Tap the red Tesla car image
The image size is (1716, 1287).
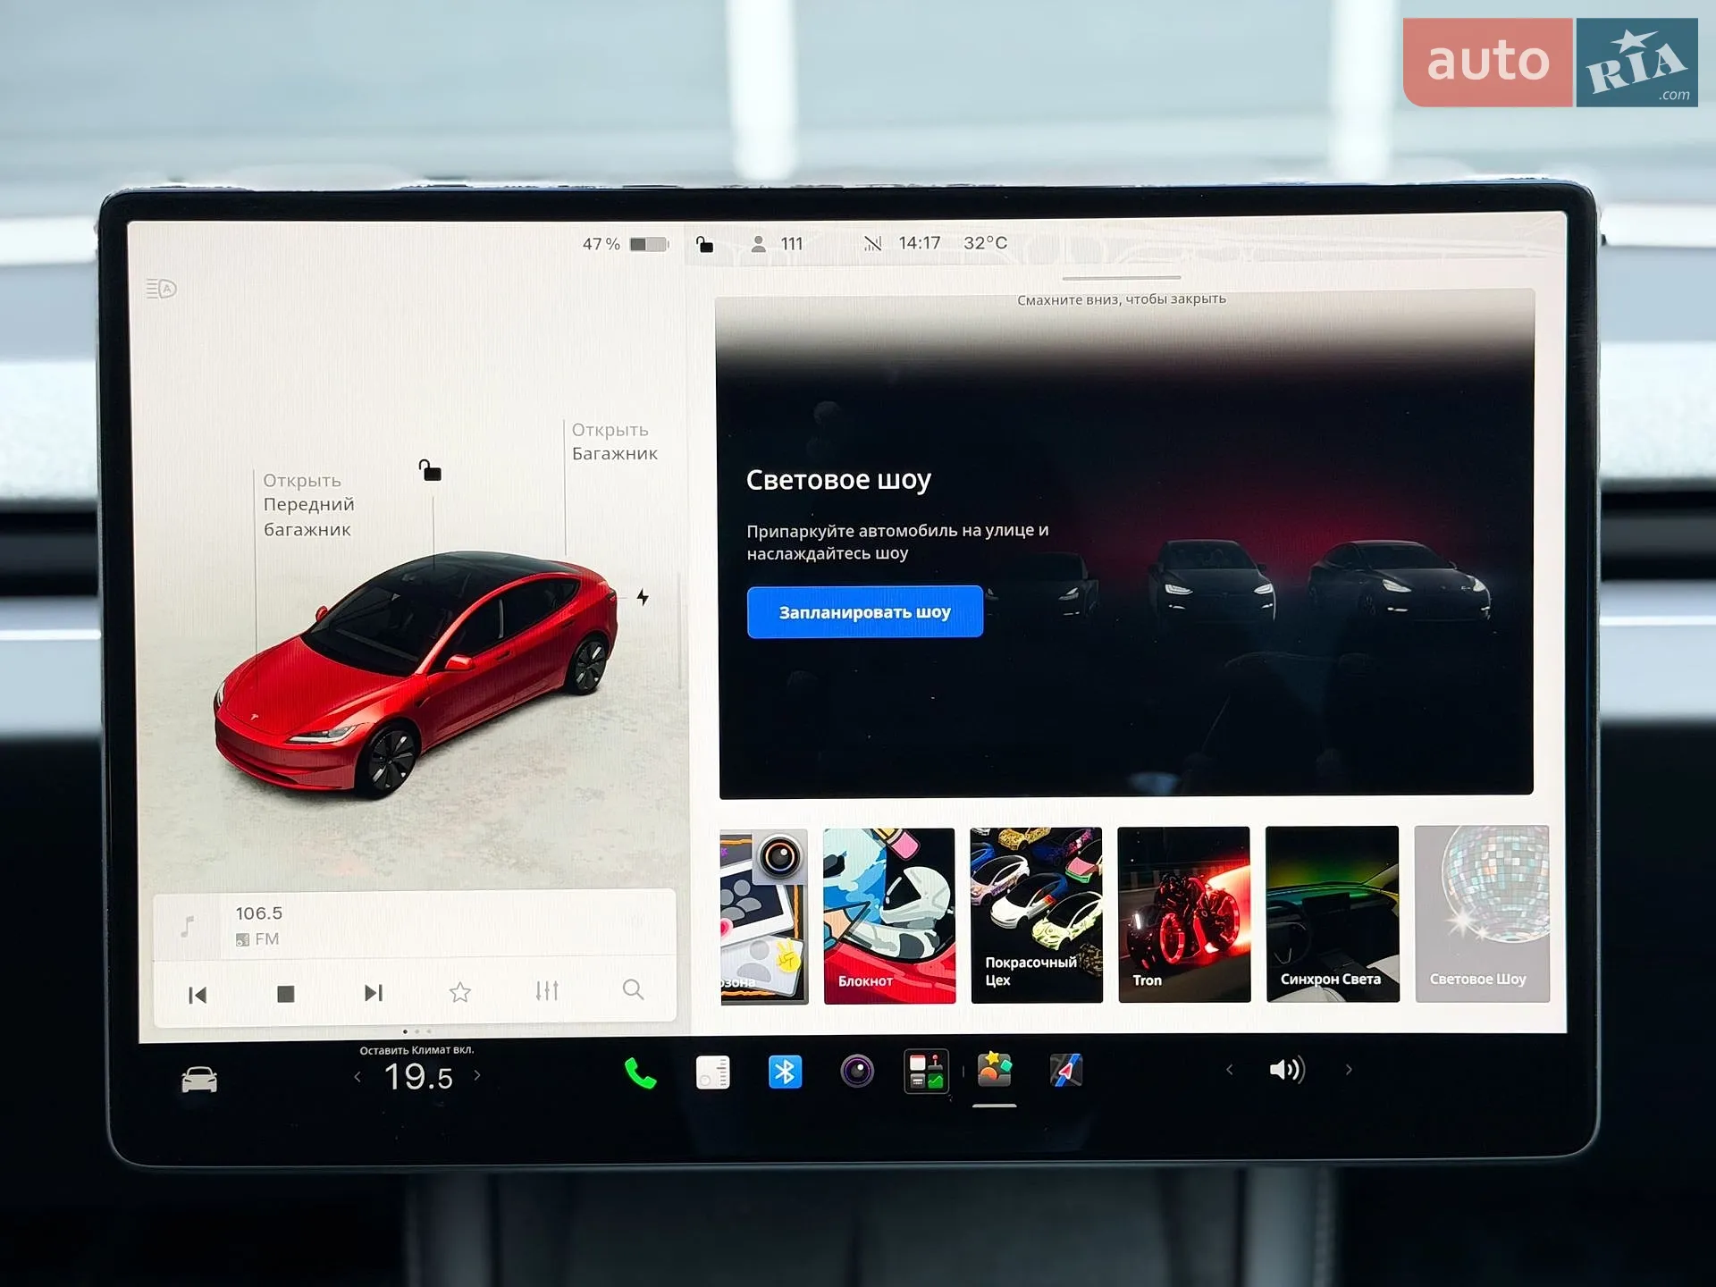[x=416, y=674]
